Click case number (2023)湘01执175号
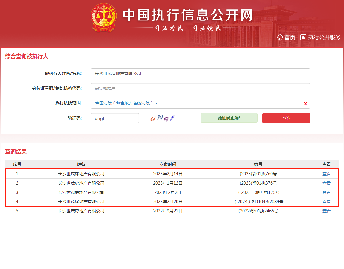 click(259, 192)
